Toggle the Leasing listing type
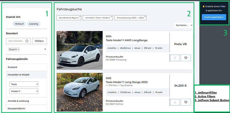Viewport: 230px width, 113px height. point(34,24)
